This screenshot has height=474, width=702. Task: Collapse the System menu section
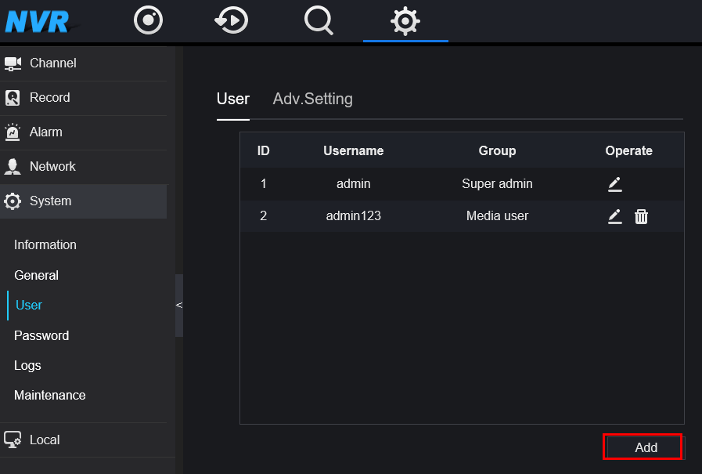click(x=50, y=201)
